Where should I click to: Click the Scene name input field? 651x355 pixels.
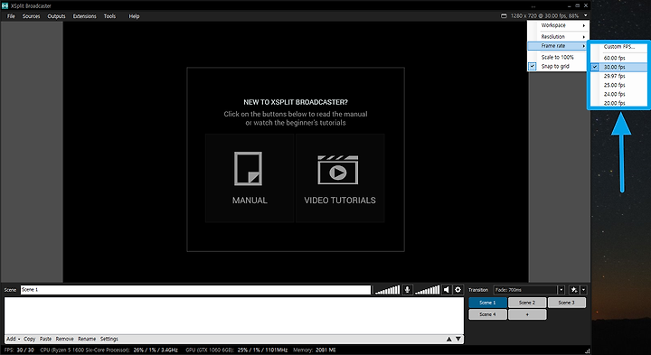tap(195, 290)
